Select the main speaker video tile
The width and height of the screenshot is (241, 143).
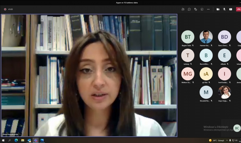pos(89,75)
